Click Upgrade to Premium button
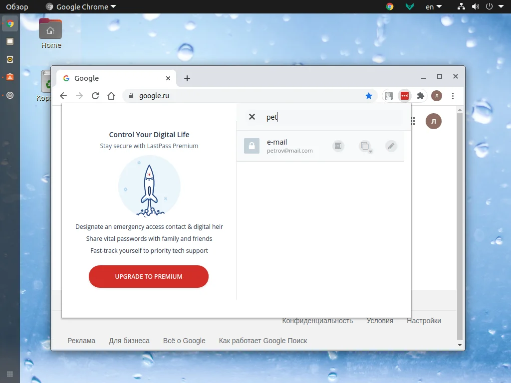The height and width of the screenshot is (383, 511). (149, 276)
